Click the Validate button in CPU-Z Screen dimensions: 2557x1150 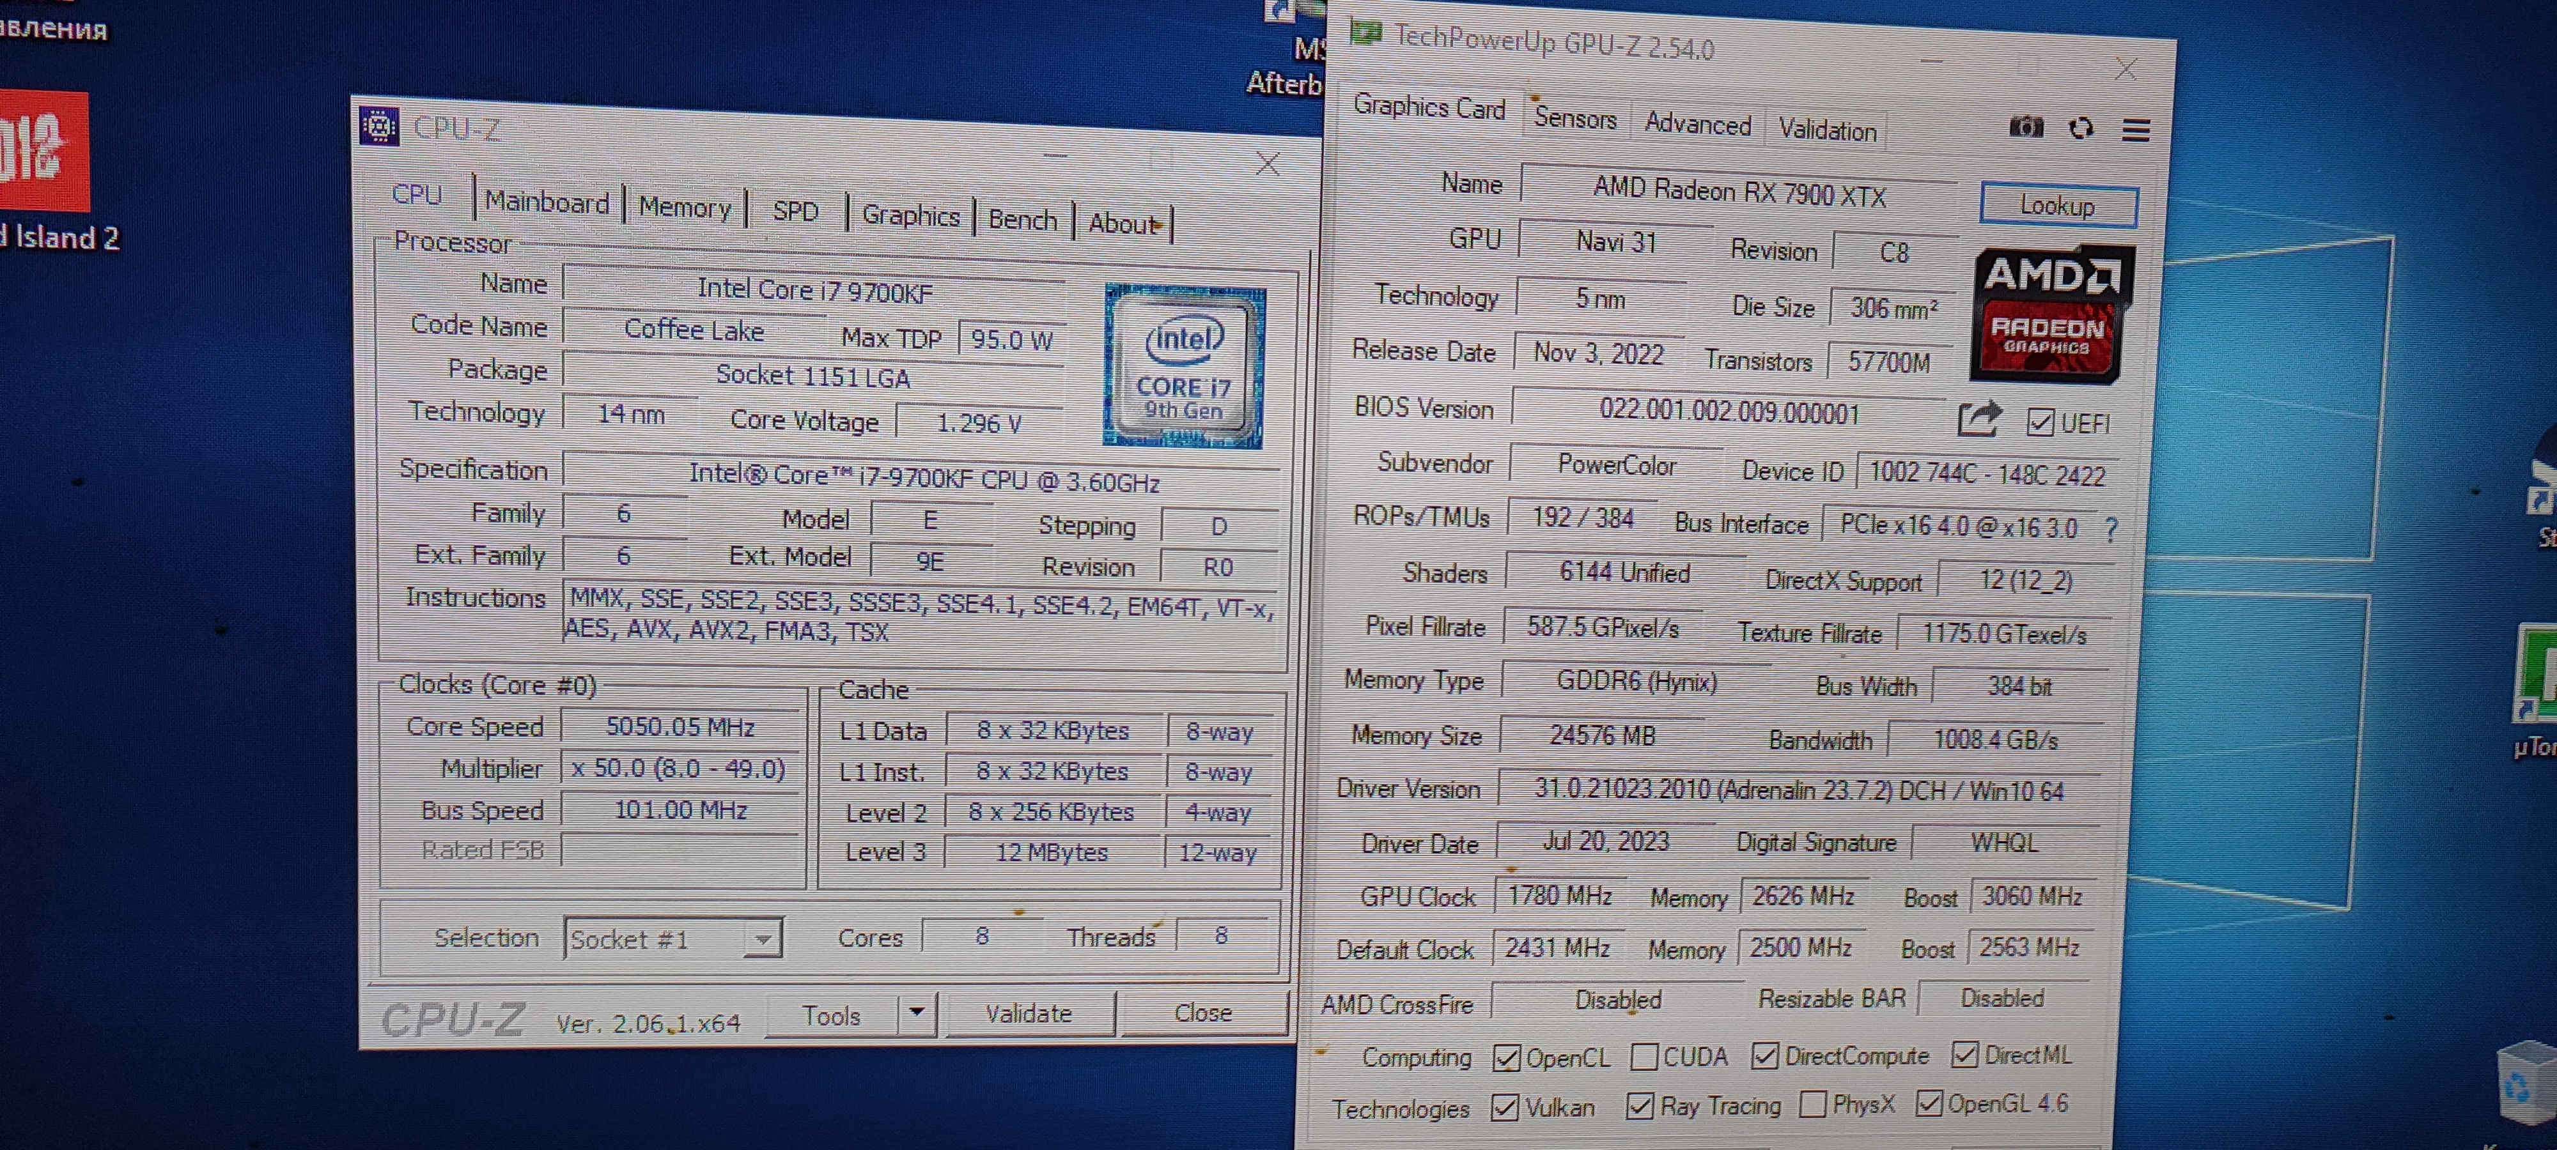(x=1029, y=1013)
